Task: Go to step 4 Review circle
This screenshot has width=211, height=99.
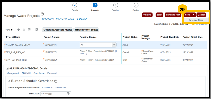Action: (136, 5)
